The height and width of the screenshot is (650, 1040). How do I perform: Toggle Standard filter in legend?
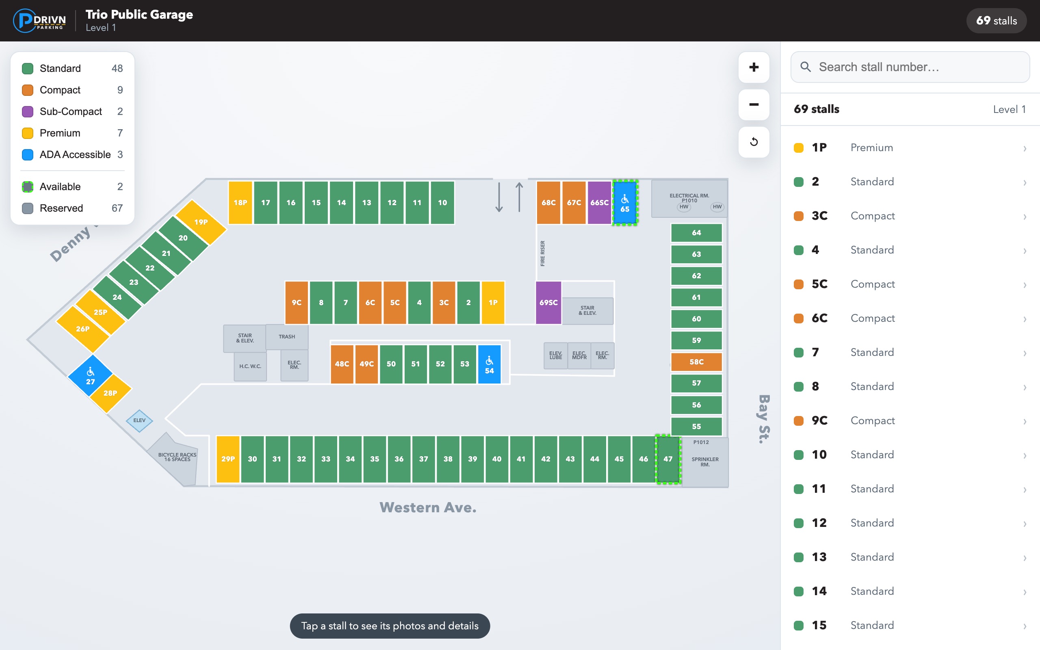72,68
